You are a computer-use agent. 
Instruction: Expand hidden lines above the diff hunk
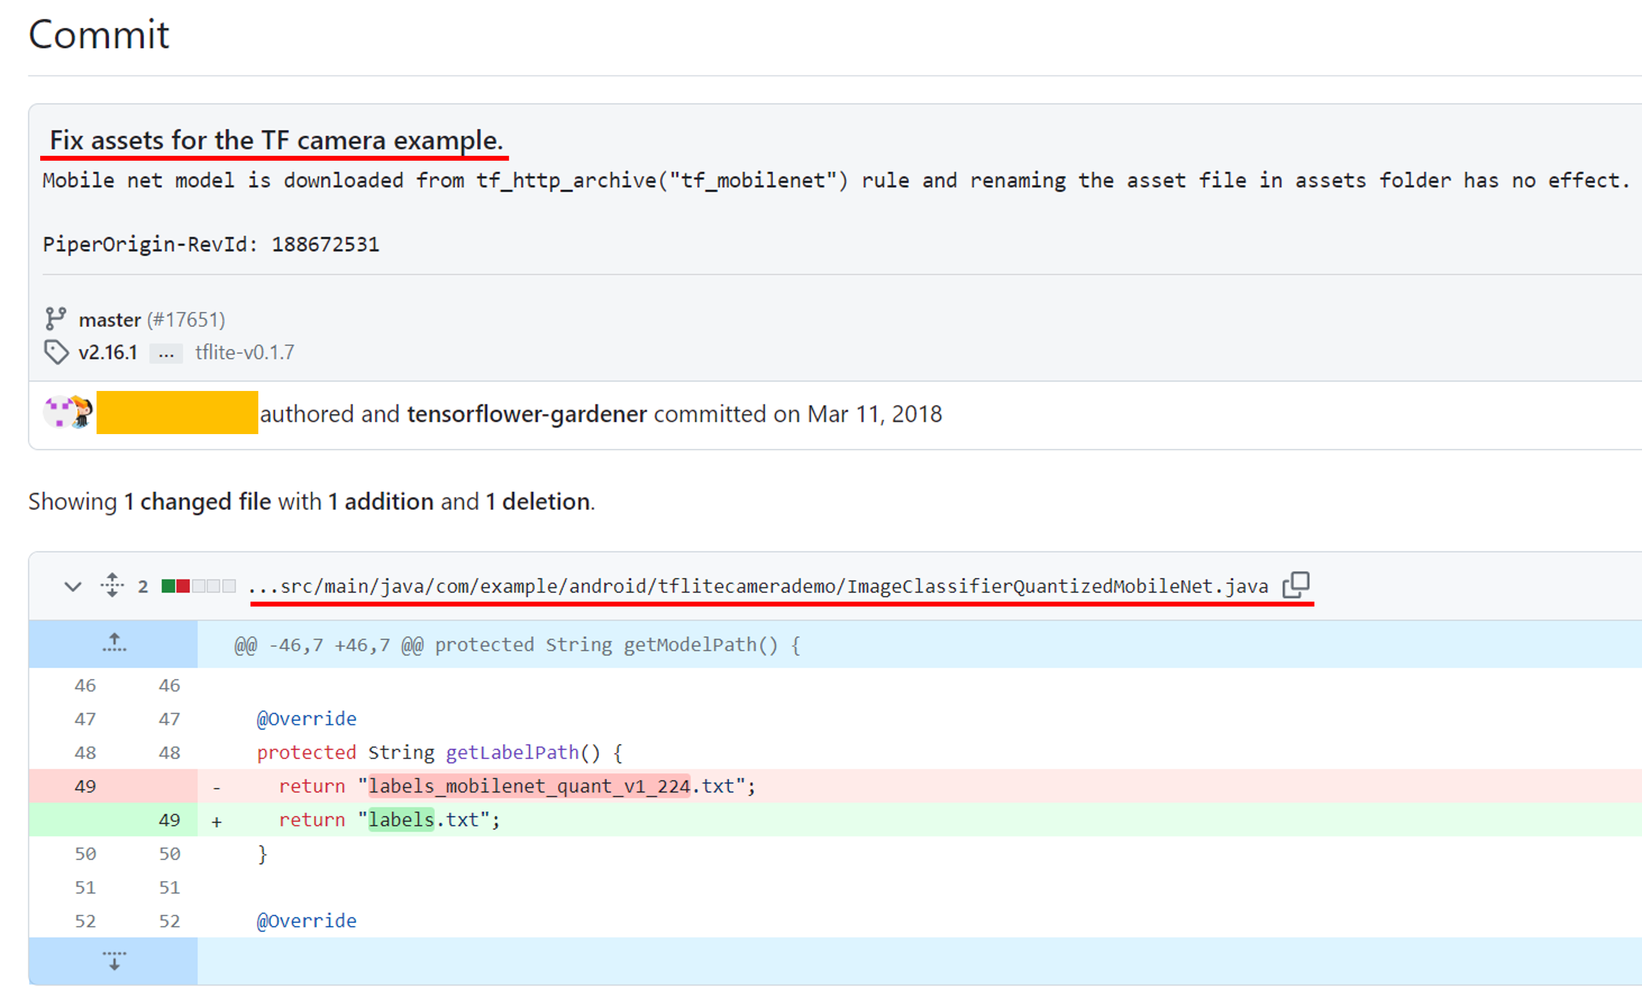click(114, 644)
